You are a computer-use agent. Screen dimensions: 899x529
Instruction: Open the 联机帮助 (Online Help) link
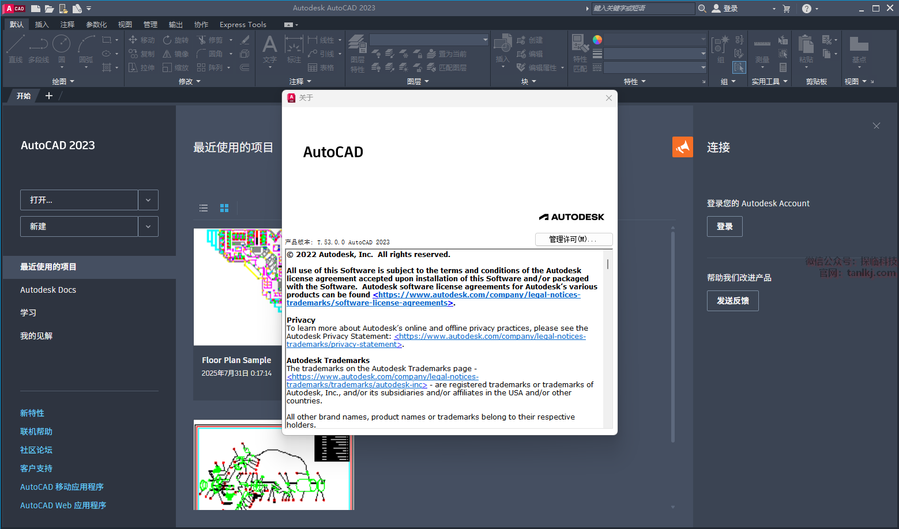[x=36, y=432]
